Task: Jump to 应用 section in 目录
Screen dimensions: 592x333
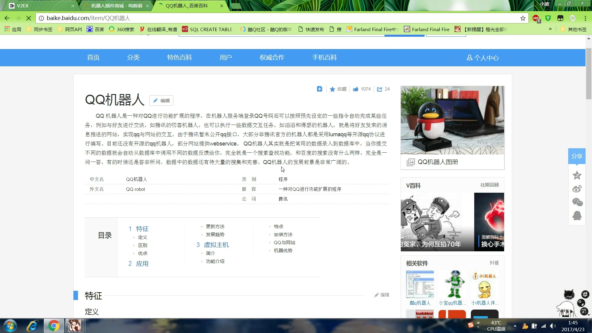Action: coord(142,264)
